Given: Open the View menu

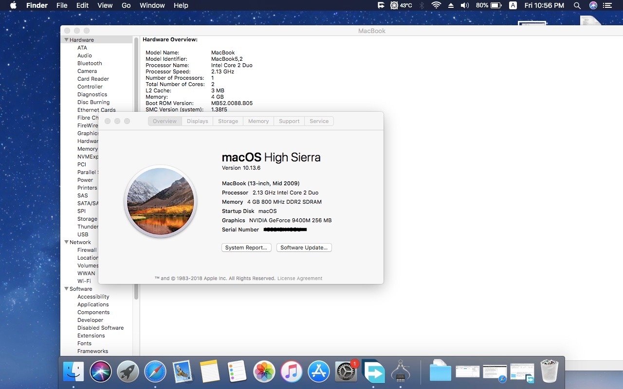Looking at the screenshot, I should (105, 5).
